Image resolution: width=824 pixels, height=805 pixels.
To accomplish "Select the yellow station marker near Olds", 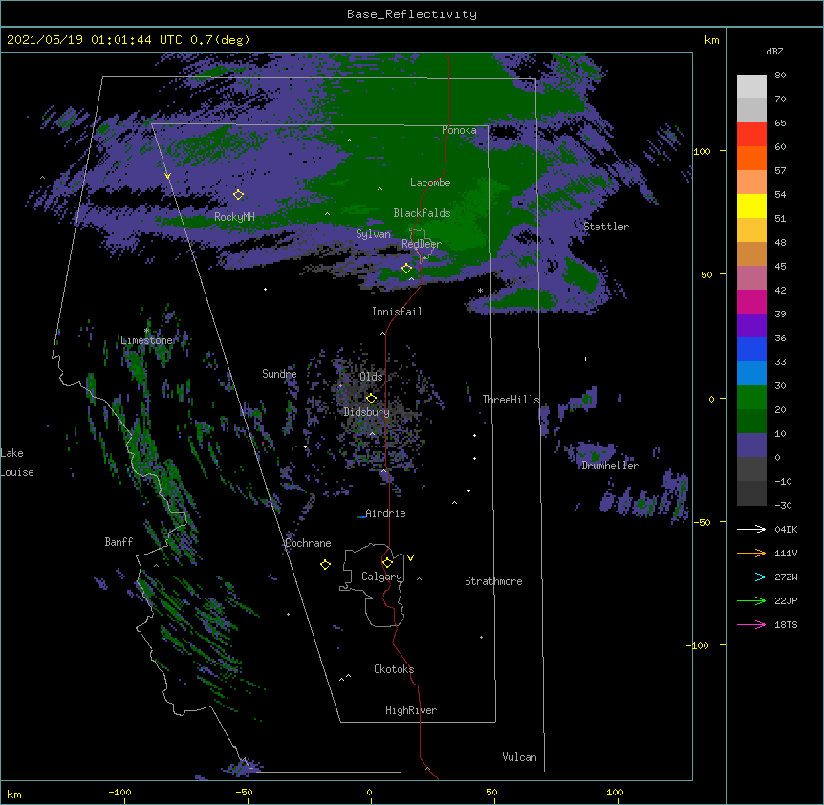I will tap(371, 399).
